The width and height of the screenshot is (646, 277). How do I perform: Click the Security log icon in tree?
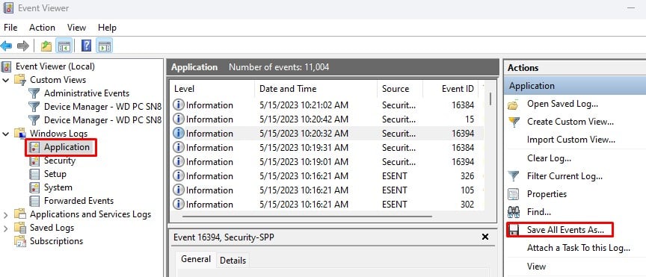tap(34, 161)
